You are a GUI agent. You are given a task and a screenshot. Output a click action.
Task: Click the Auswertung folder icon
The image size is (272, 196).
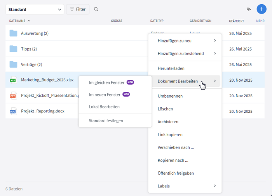(x=14, y=33)
